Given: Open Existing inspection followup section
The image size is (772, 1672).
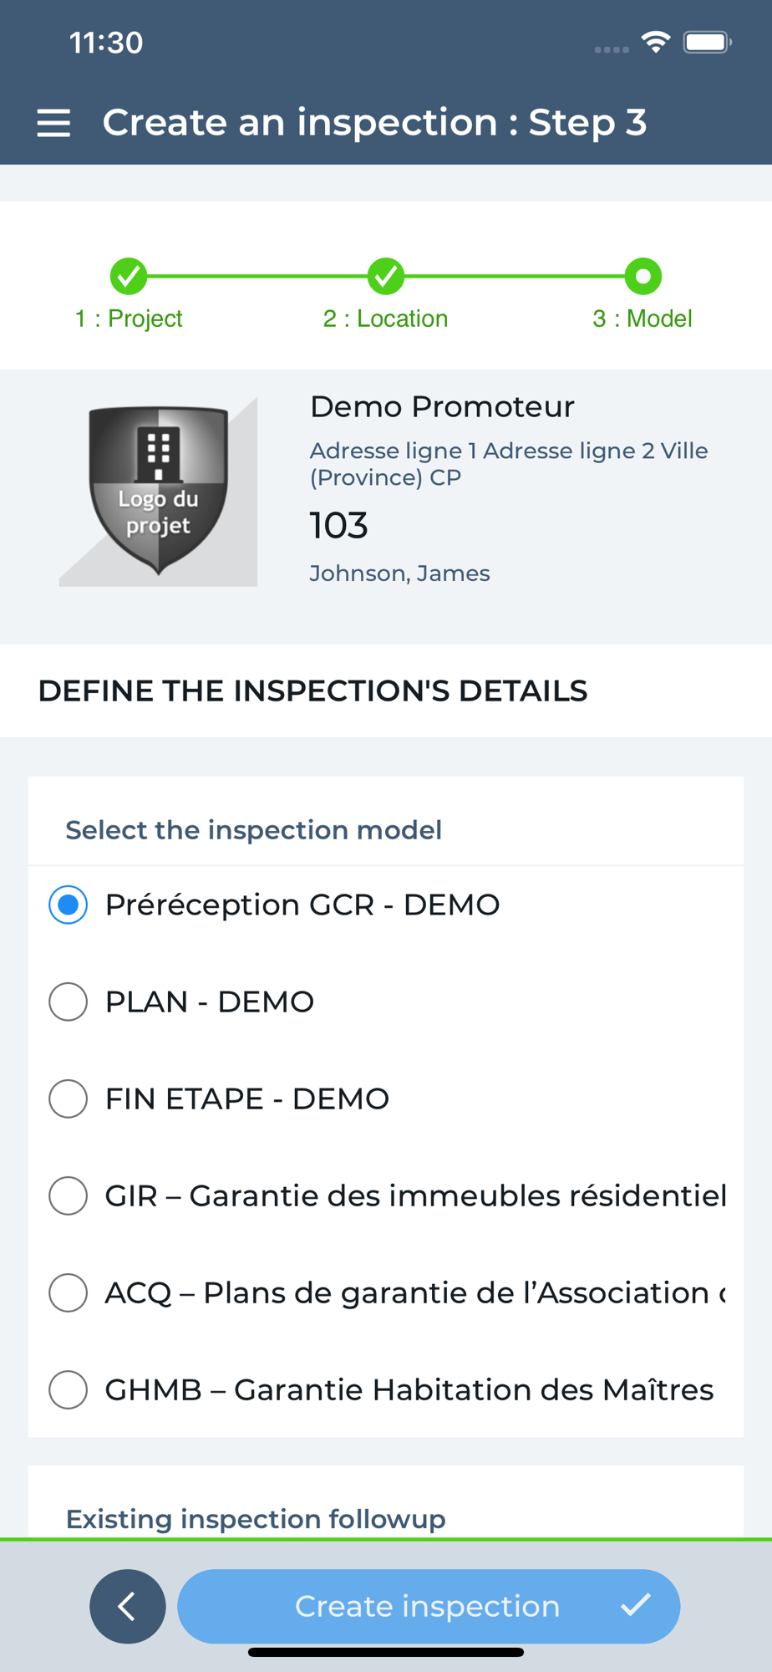Looking at the screenshot, I should point(256,1518).
